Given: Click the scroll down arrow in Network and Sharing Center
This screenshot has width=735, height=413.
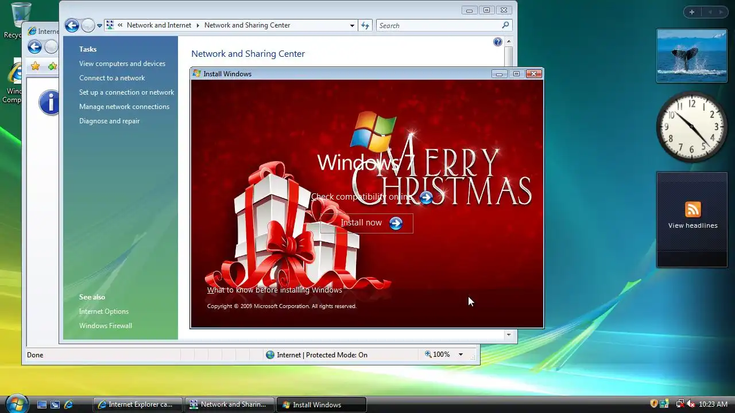Looking at the screenshot, I should [x=508, y=334].
